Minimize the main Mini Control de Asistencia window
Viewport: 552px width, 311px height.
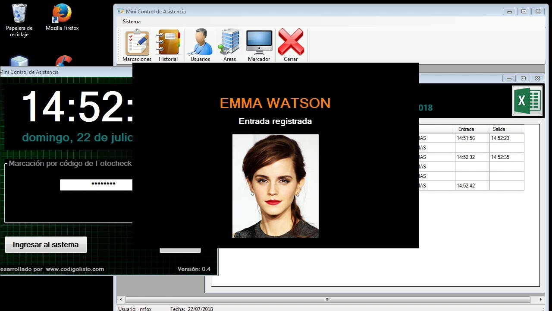pos(510,12)
